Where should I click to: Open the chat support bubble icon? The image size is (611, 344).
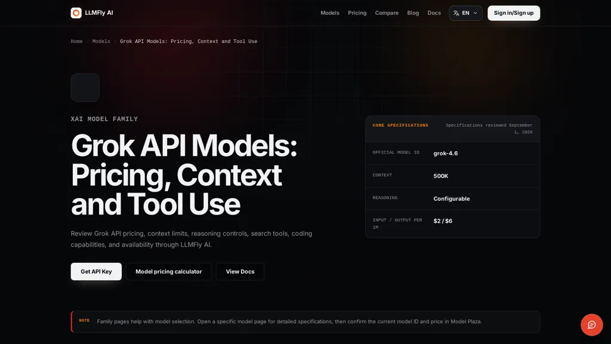(591, 324)
